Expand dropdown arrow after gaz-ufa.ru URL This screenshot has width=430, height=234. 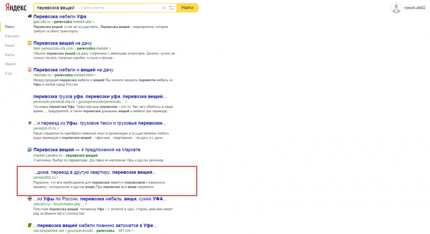94,22
